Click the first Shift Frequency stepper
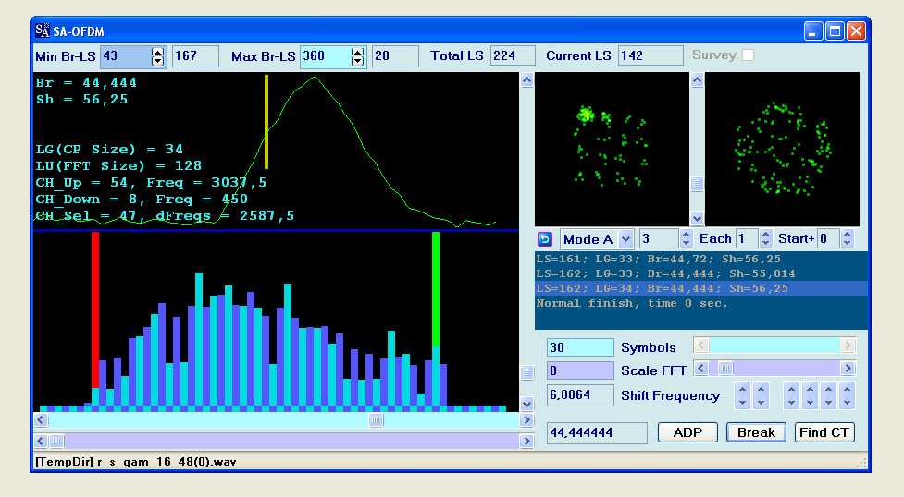Image resolution: width=904 pixels, height=497 pixels. [742, 395]
